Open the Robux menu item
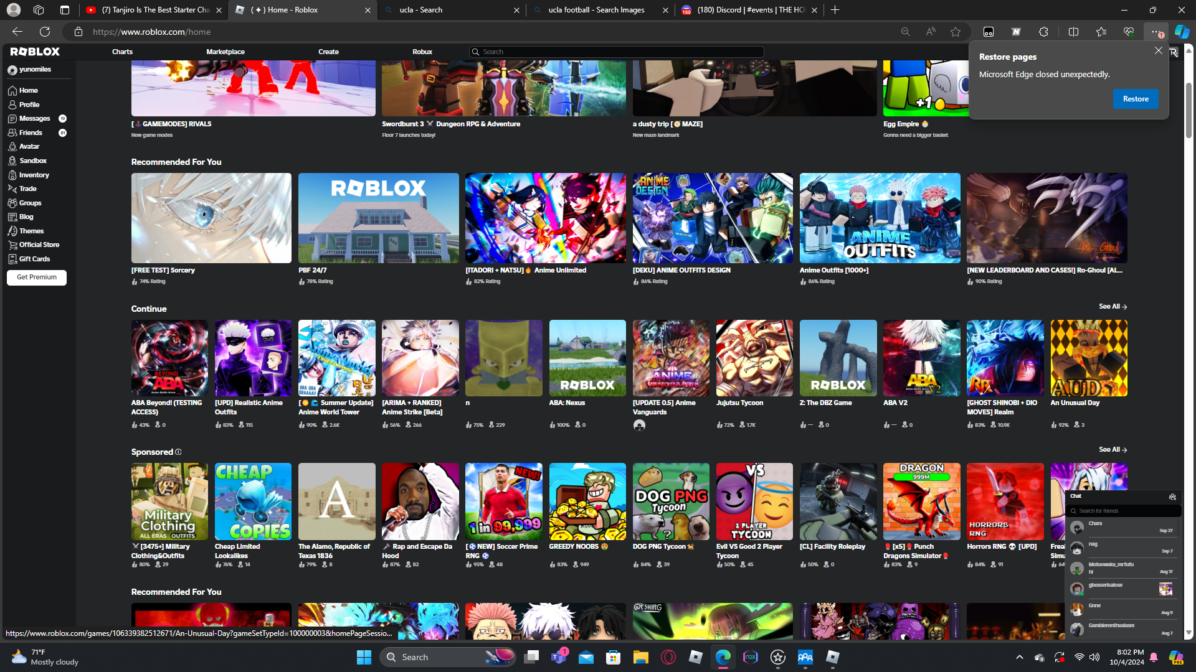This screenshot has width=1196, height=672. coord(422,52)
